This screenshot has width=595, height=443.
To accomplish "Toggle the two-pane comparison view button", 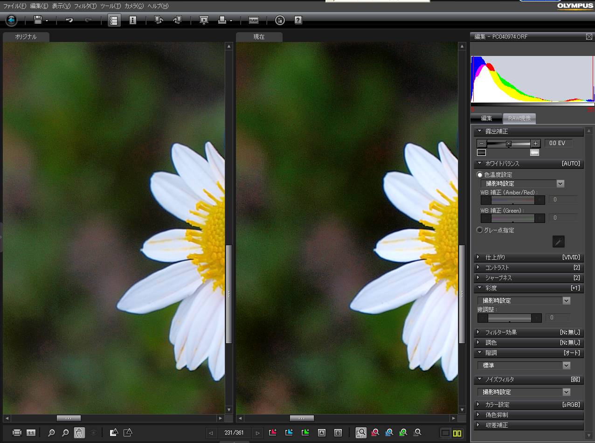I will (457, 433).
